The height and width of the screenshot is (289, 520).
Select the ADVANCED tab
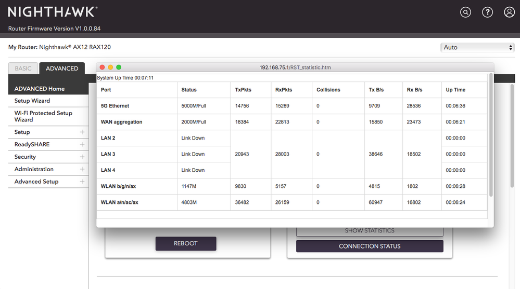tap(62, 68)
